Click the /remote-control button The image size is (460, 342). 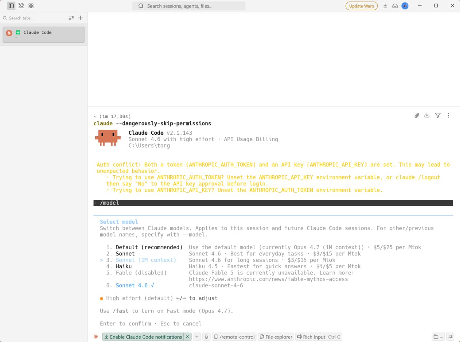point(234,337)
